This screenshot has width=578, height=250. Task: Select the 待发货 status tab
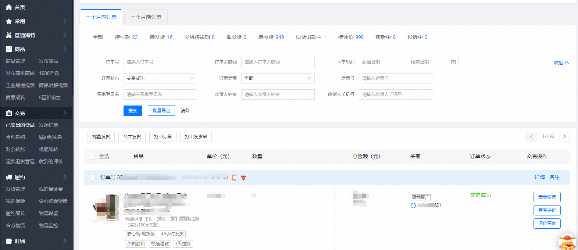point(161,37)
